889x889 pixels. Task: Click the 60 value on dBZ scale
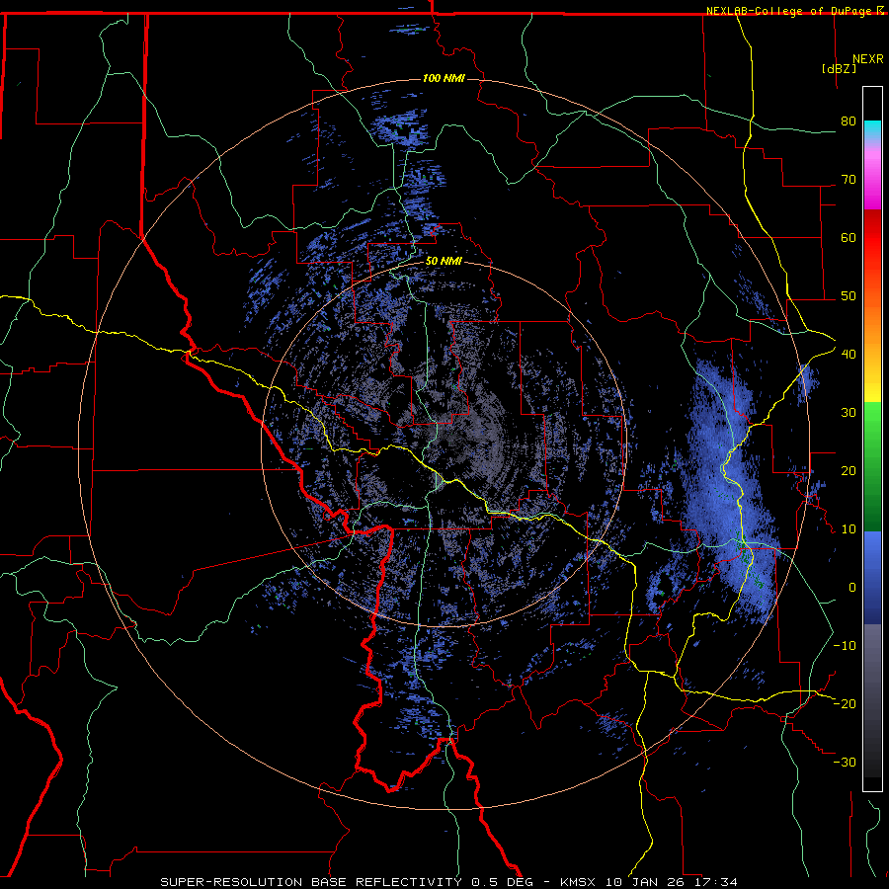(849, 237)
